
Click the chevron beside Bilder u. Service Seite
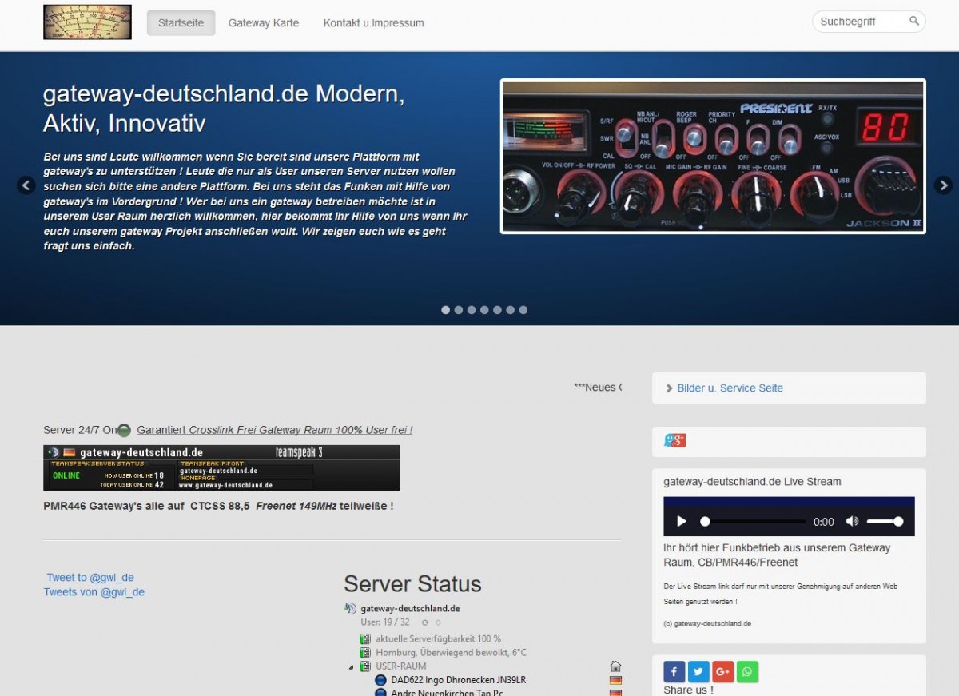[670, 388]
